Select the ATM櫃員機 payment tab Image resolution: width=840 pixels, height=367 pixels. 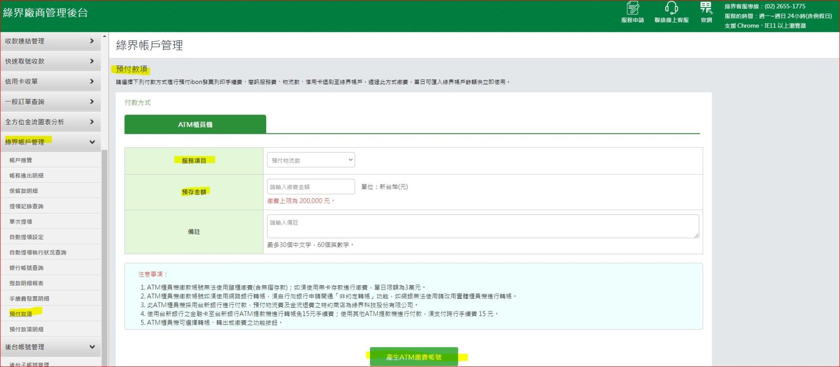[195, 124]
